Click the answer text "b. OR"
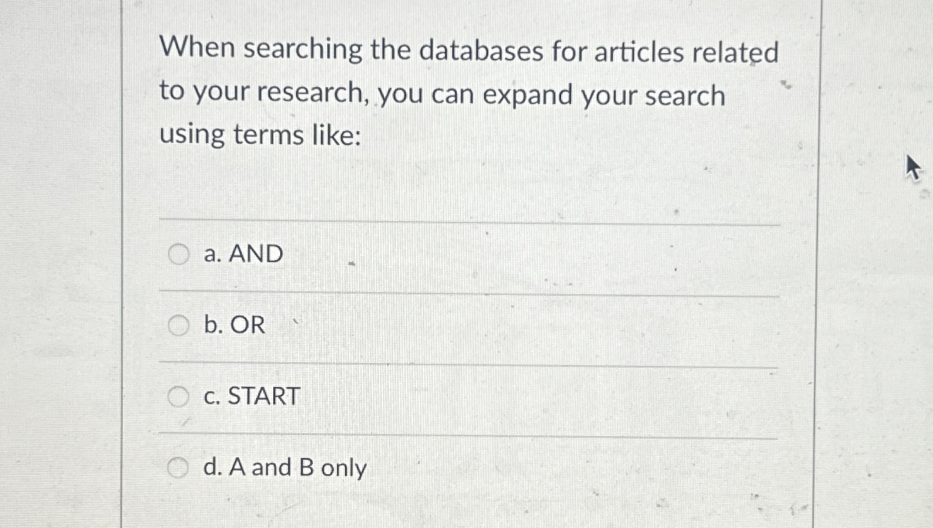This screenshot has height=528, width=933. tap(234, 325)
